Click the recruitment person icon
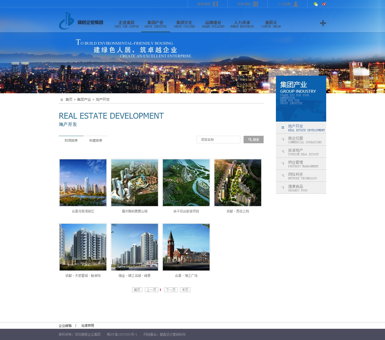Viewport: 385px width, 340px height. click(296, 4)
